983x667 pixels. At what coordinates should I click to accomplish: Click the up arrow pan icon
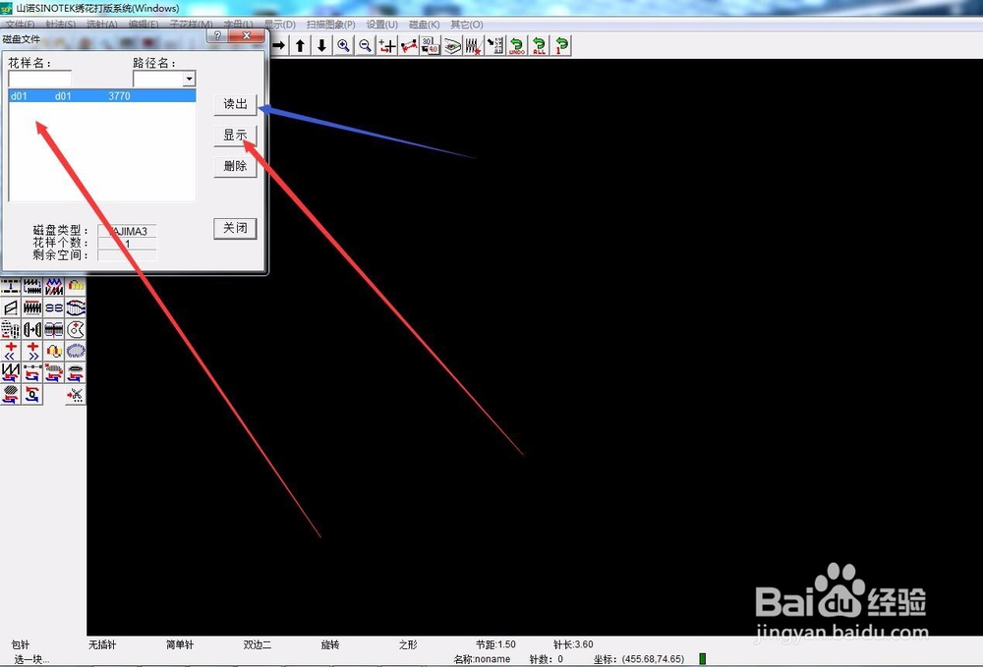(300, 46)
